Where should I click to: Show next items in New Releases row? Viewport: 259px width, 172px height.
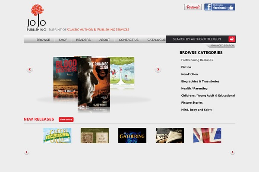tap(232, 152)
